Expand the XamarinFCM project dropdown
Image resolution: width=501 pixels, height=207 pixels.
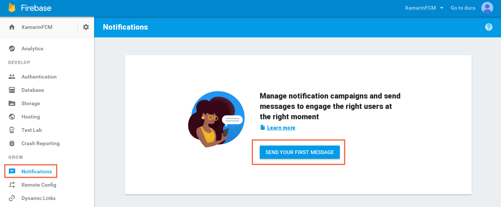424,8
